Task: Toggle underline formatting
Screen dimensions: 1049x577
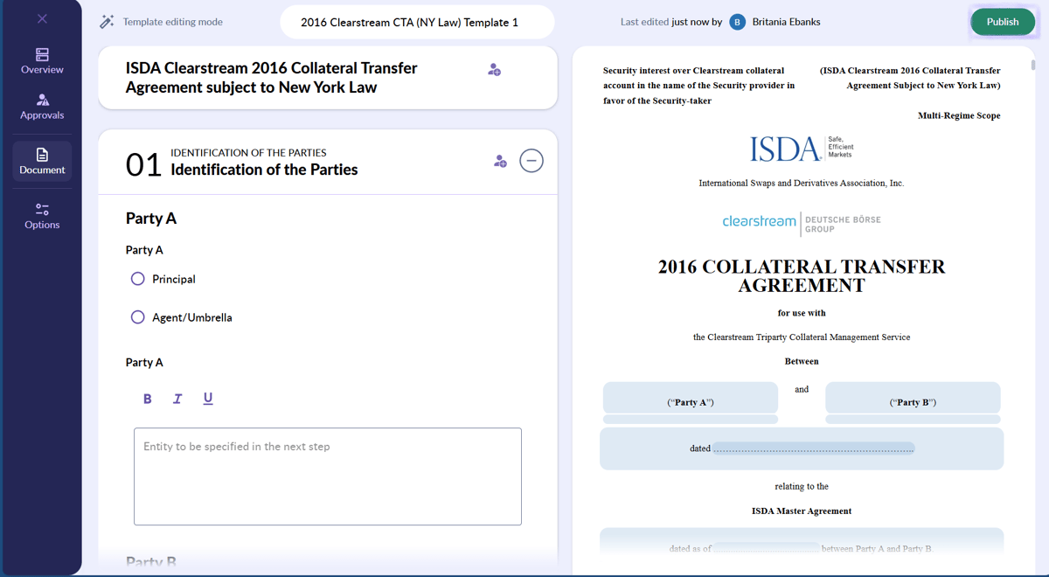Action: (x=208, y=399)
